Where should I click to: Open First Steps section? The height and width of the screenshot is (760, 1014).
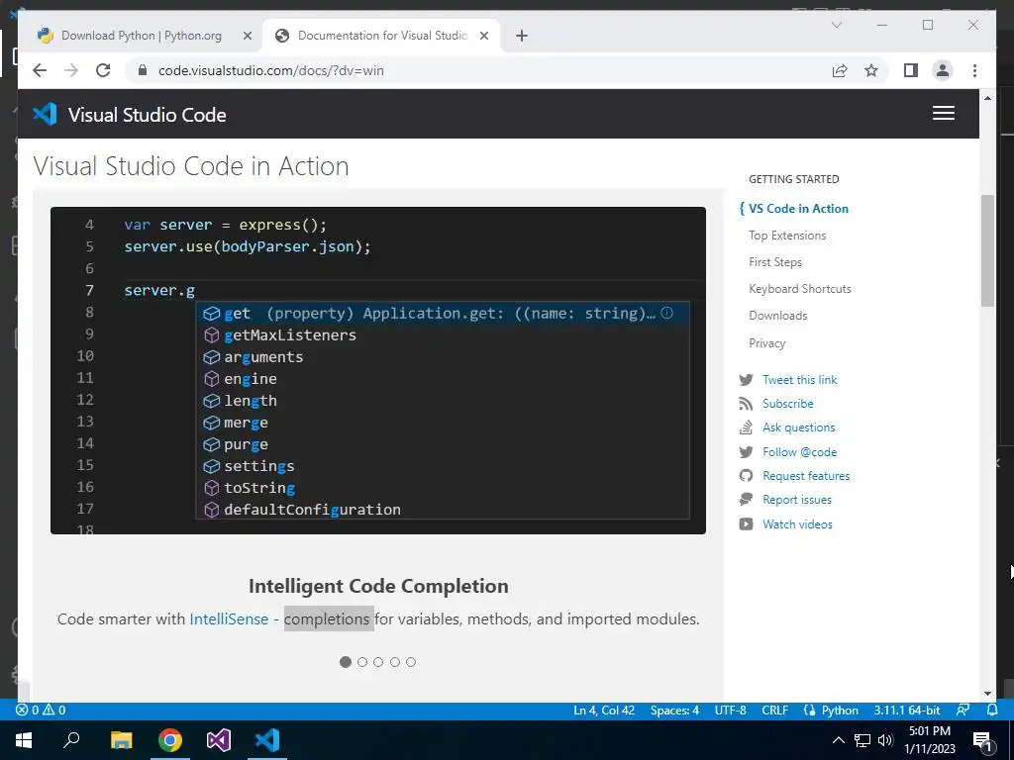pos(774,261)
